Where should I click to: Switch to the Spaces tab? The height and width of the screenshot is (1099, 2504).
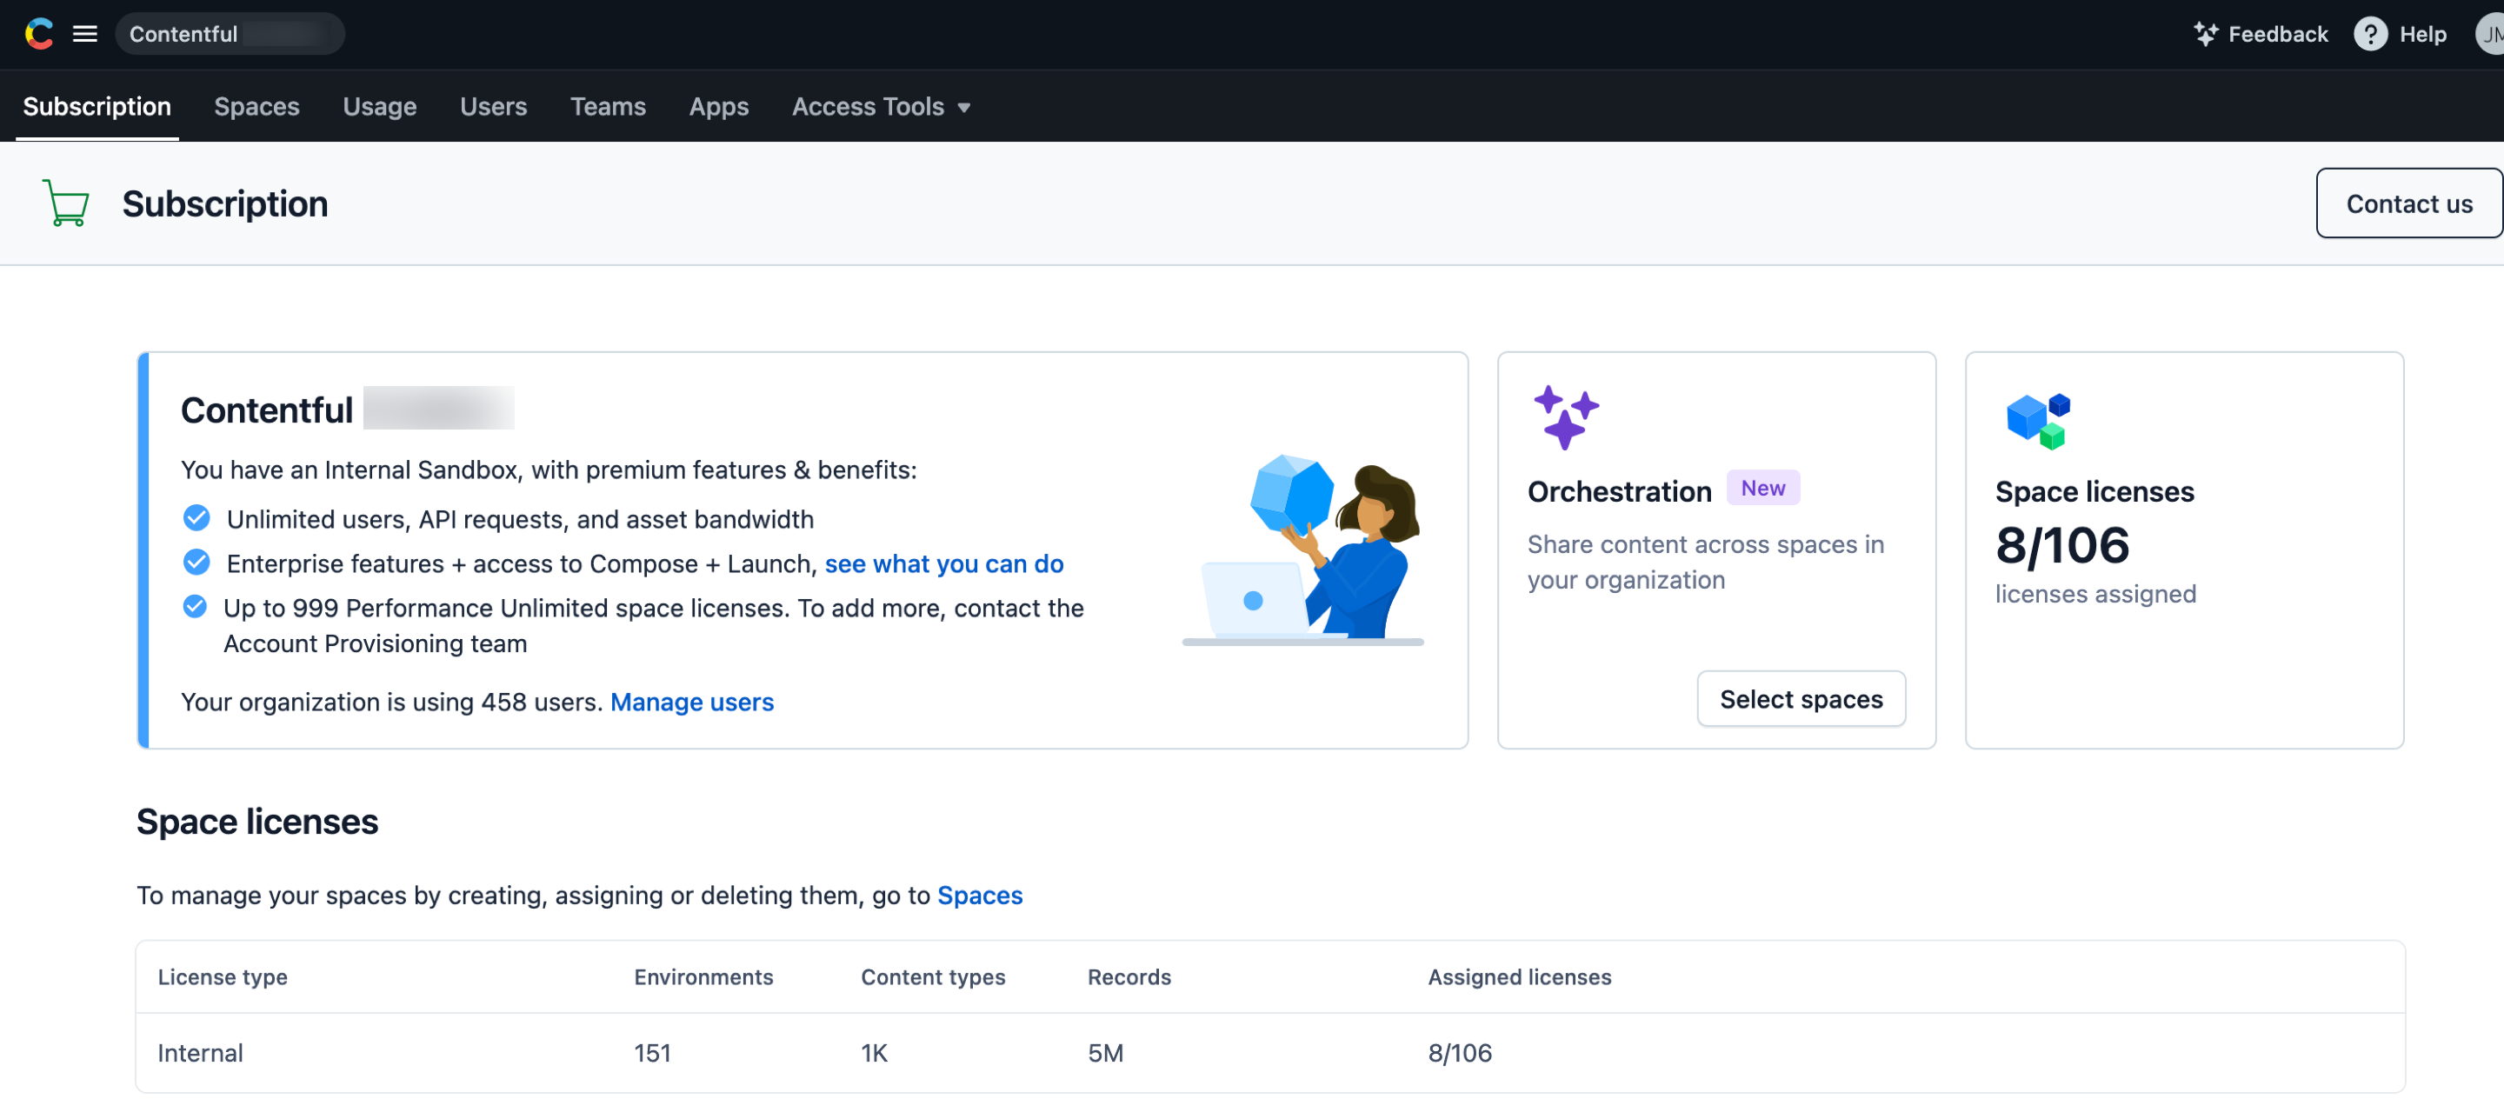point(256,106)
